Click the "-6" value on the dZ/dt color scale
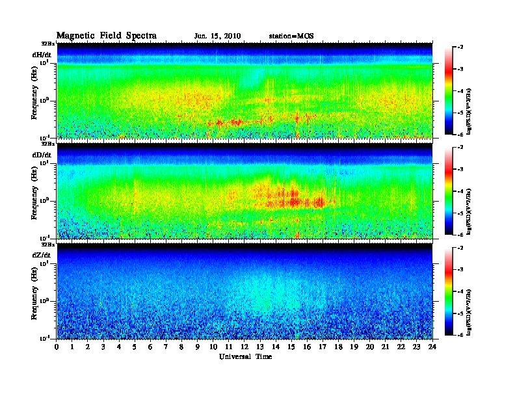The width and height of the screenshot is (515, 398). click(460, 335)
